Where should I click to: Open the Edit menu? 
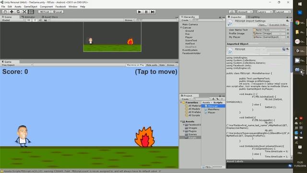click(10, 7)
